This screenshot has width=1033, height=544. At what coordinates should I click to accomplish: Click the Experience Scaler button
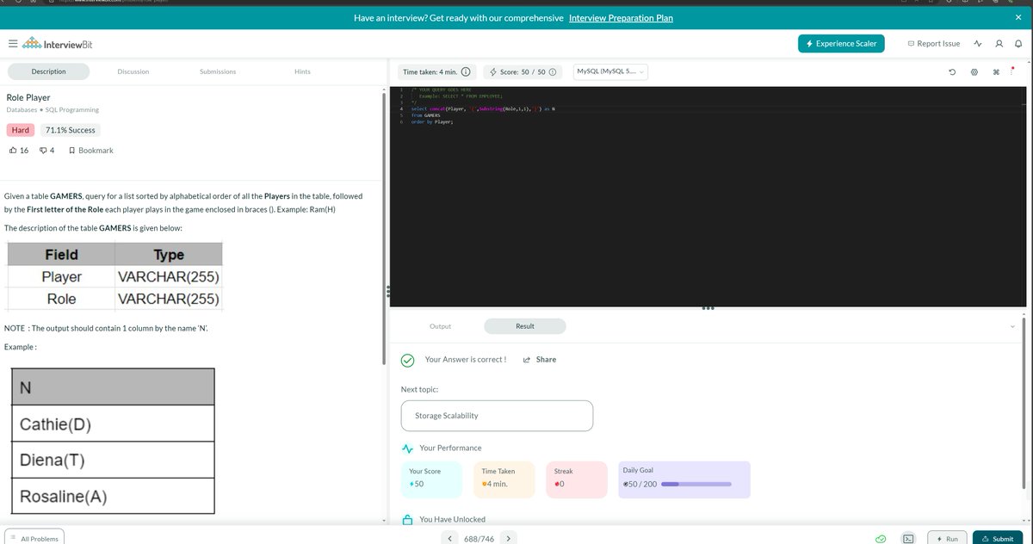pyautogui.click(x=842, y=44)
